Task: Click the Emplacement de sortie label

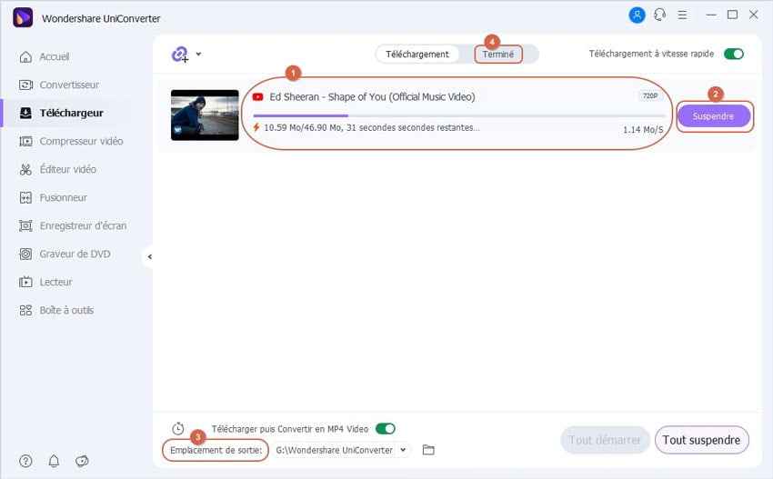Action: (216, 450)
